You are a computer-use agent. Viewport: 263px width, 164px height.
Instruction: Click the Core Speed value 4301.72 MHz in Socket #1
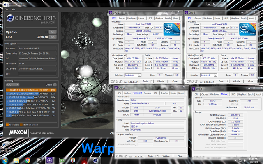point(133,58)
